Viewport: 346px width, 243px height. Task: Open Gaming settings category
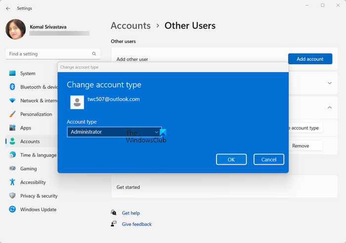pos(32,169)
